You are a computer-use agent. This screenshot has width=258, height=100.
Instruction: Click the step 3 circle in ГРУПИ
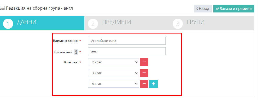[178, 24]
